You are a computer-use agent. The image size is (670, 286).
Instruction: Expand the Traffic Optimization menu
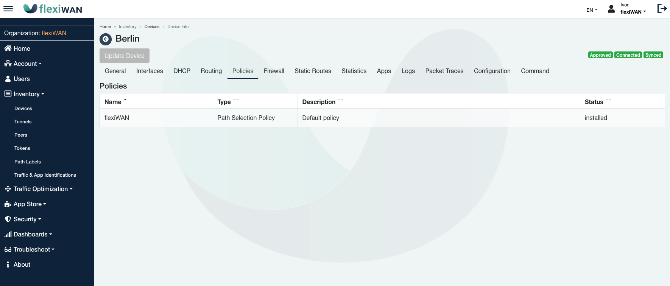click(x=42, y=189)
